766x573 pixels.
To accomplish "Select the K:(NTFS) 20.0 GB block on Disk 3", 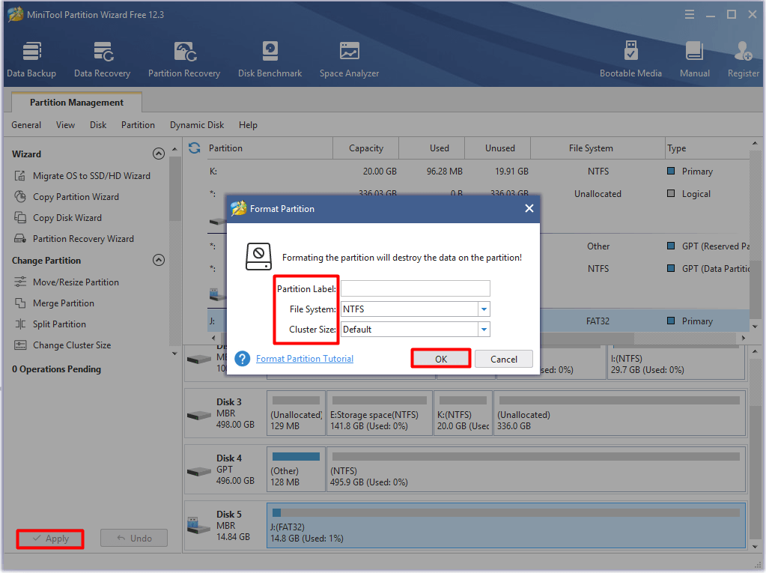I will (x=463, y=413).
